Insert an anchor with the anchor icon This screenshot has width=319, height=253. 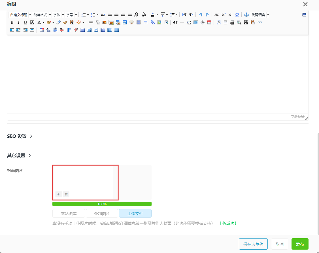pyautogui.click(x=246, y=15)
